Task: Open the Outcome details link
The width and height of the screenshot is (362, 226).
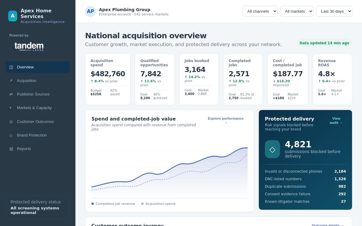Action: tap(328, 225)
